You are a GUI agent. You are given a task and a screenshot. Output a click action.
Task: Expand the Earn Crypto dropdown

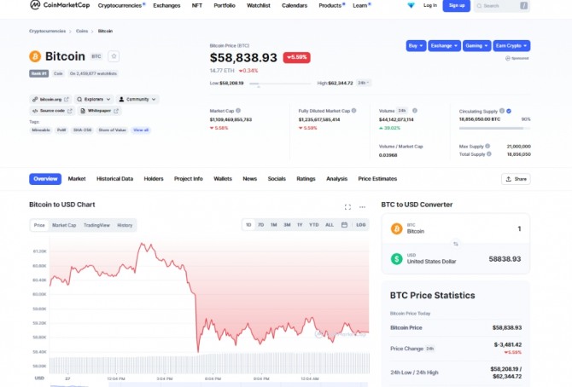pos(511,45)
